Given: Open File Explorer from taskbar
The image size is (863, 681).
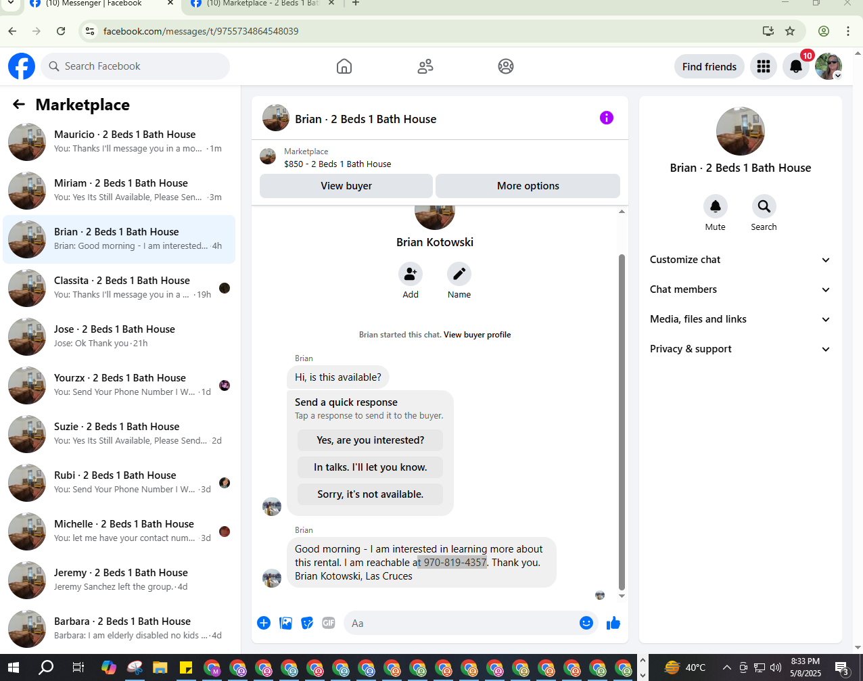Looking at the screenshot, I should tap(160, 667).
